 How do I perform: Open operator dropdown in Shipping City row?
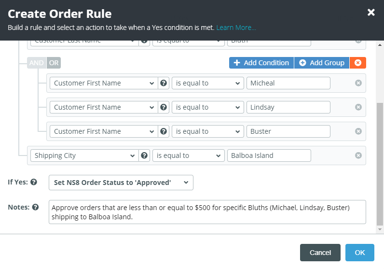[188, 156]
